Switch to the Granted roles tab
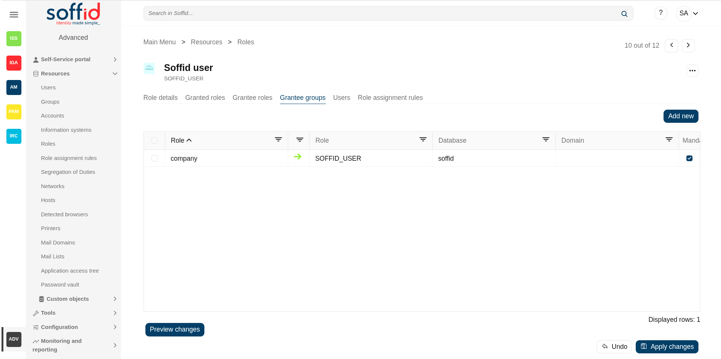The image size is (721, 359). 205,98
